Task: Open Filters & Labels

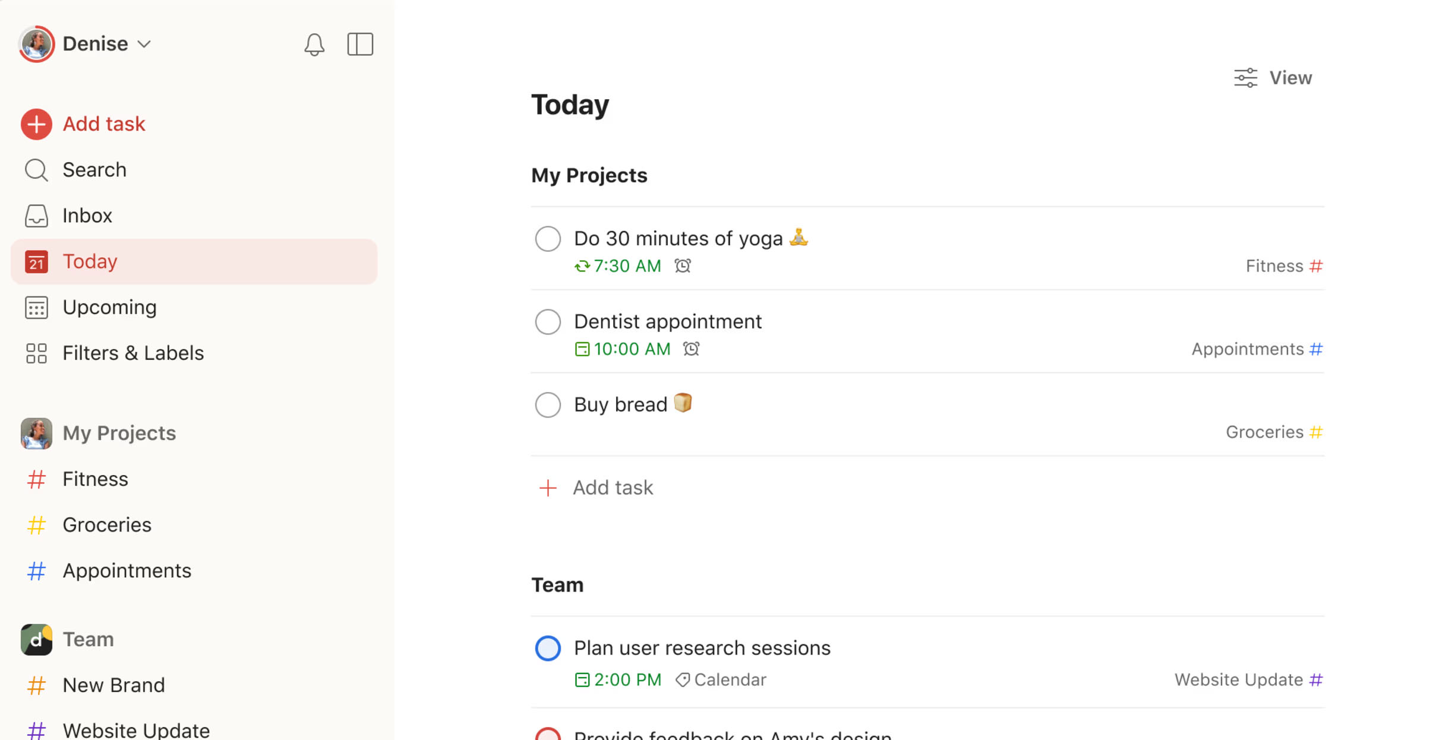Action: click(132, 352)
